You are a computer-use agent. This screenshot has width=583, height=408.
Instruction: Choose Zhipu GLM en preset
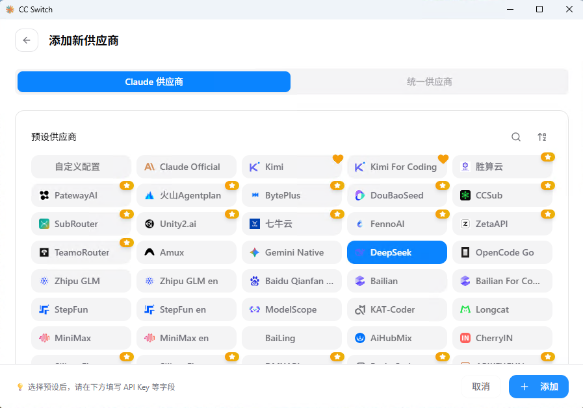tap(187, 281)
